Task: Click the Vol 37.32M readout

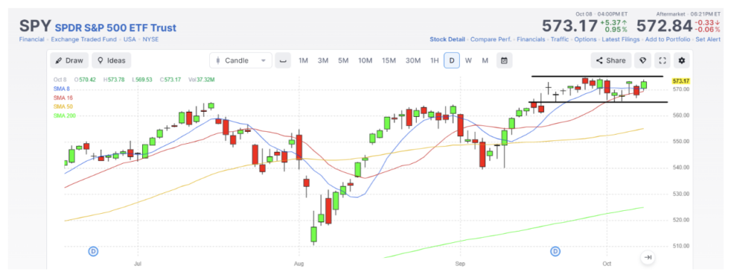Action: [x=202, y=80]
